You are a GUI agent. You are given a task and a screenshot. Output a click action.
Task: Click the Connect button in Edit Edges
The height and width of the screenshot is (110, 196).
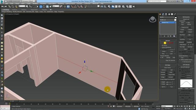click(171, 77)
